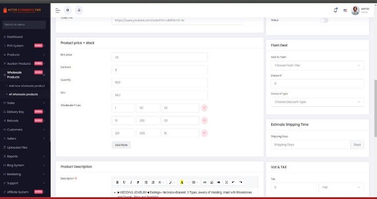Image resolution: width=377 pixels, height=199 pixels.
Task: Click the Search in menu field
Action: tap(24, 24)
